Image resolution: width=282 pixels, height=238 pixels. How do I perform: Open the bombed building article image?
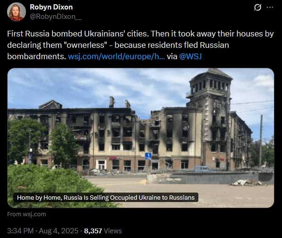click(141, 138)
